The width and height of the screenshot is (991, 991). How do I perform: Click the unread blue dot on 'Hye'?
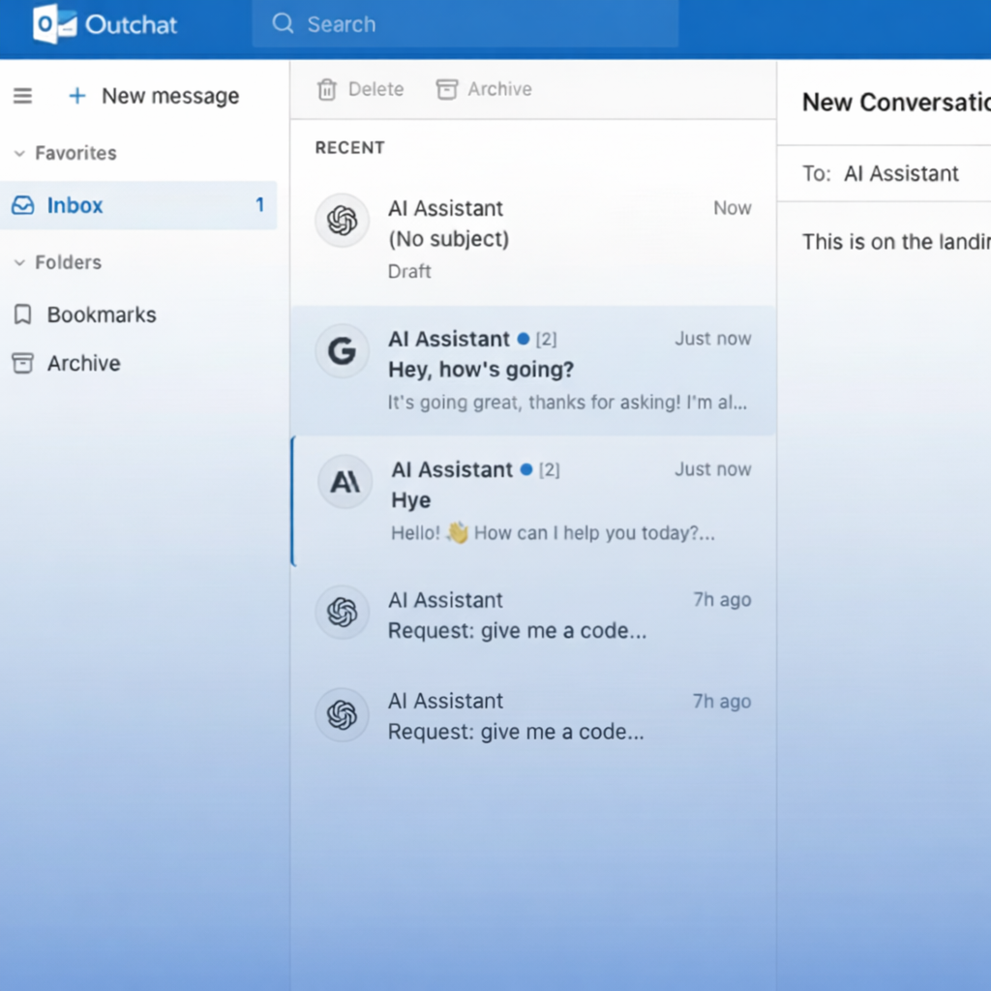(526, 470)
